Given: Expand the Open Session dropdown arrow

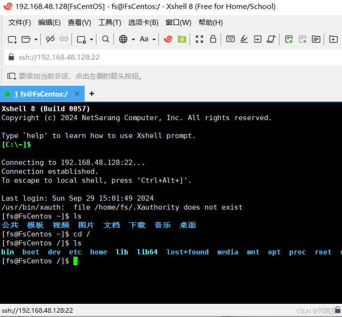Looking at the screenshot, I should [36, 40].
